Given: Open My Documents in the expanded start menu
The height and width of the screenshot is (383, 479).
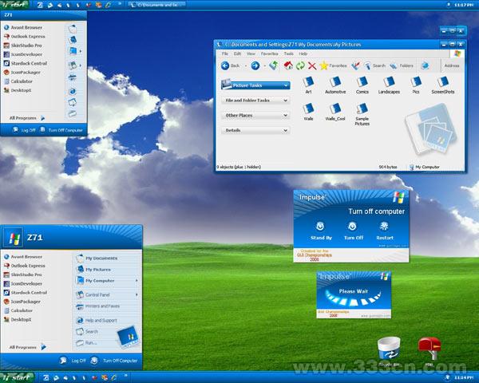Looking at the screenshot, I should pos(97,258).
